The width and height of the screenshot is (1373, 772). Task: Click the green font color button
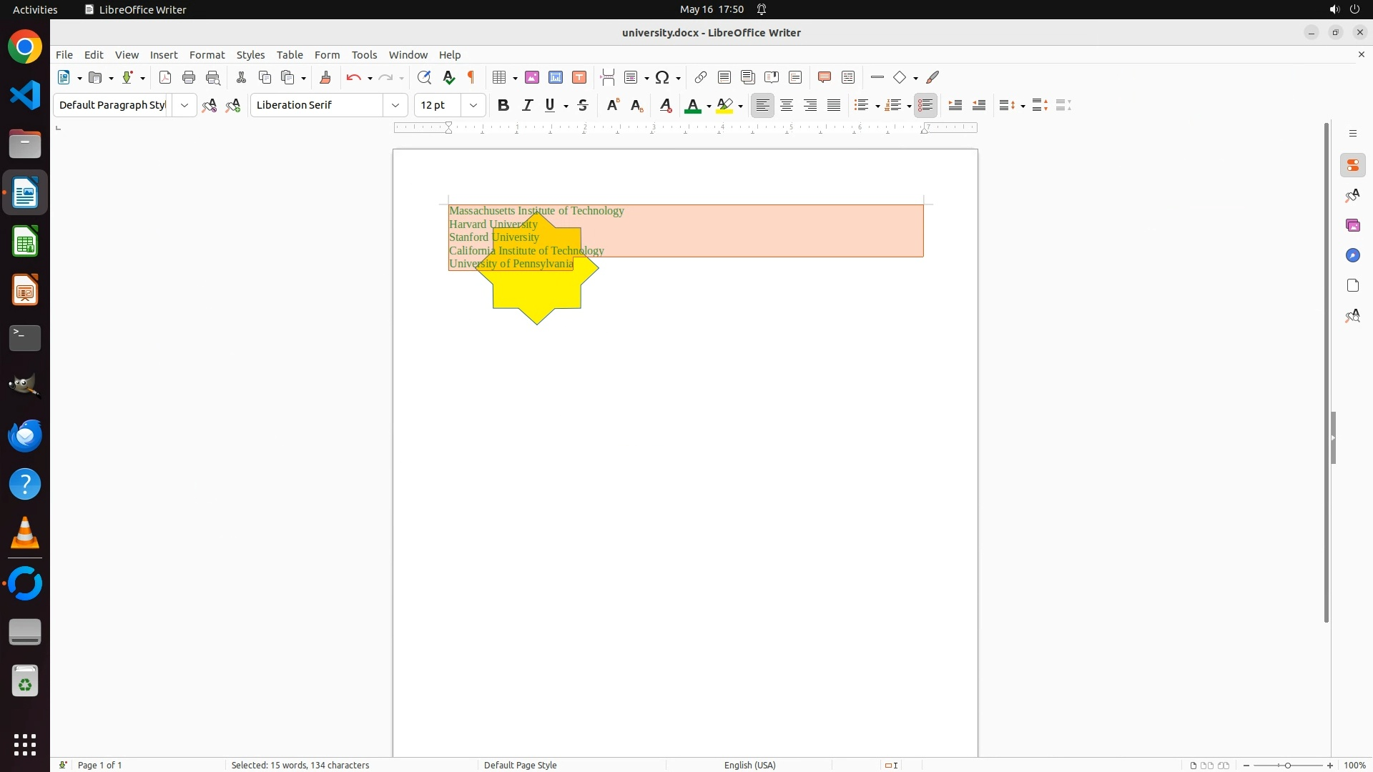point(692,106)
